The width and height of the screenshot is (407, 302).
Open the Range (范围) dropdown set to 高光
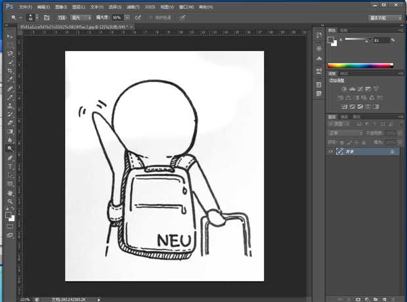click(x=78, y=17)
